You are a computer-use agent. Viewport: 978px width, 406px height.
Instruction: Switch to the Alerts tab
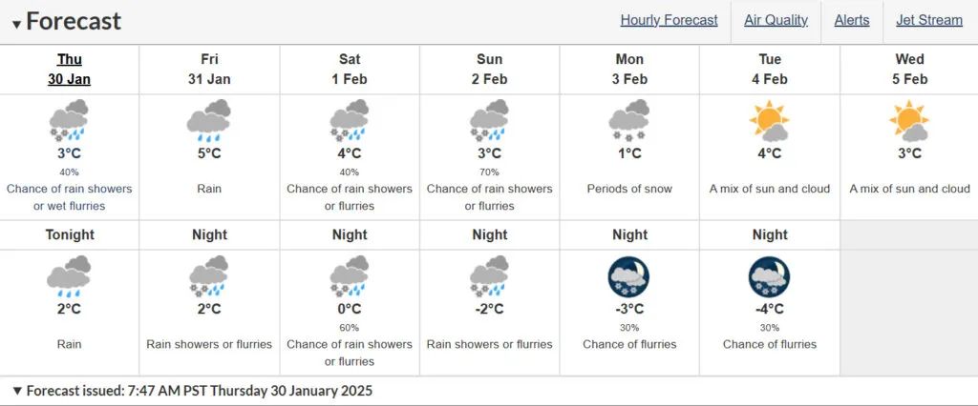point(852,21)
